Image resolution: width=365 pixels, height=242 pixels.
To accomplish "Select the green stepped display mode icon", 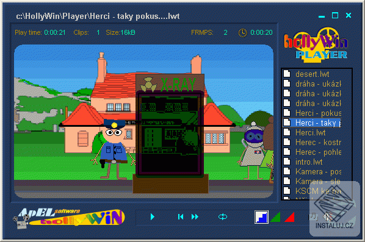I will point(276,218).
